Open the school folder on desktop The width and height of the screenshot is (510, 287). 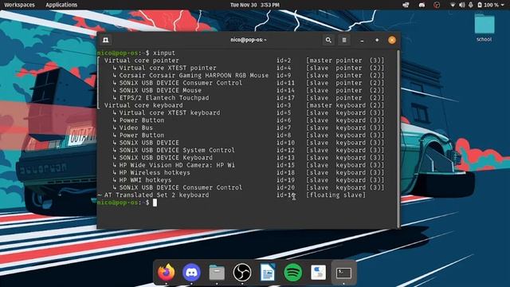(484, 28)
